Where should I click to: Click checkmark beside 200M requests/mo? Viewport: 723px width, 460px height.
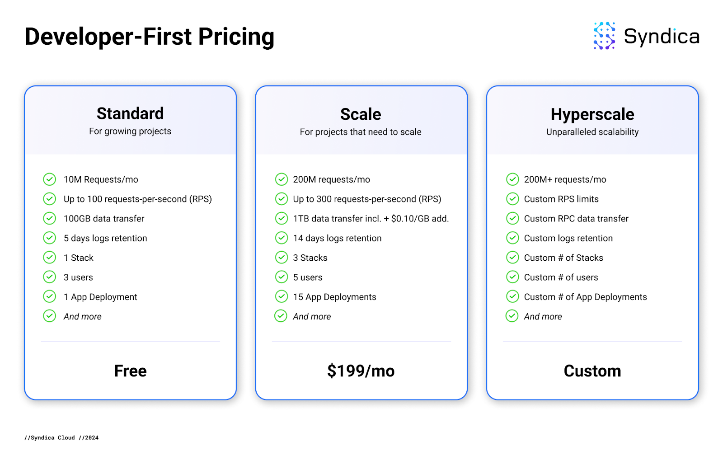pyautogui.click(x=281, y=179)
